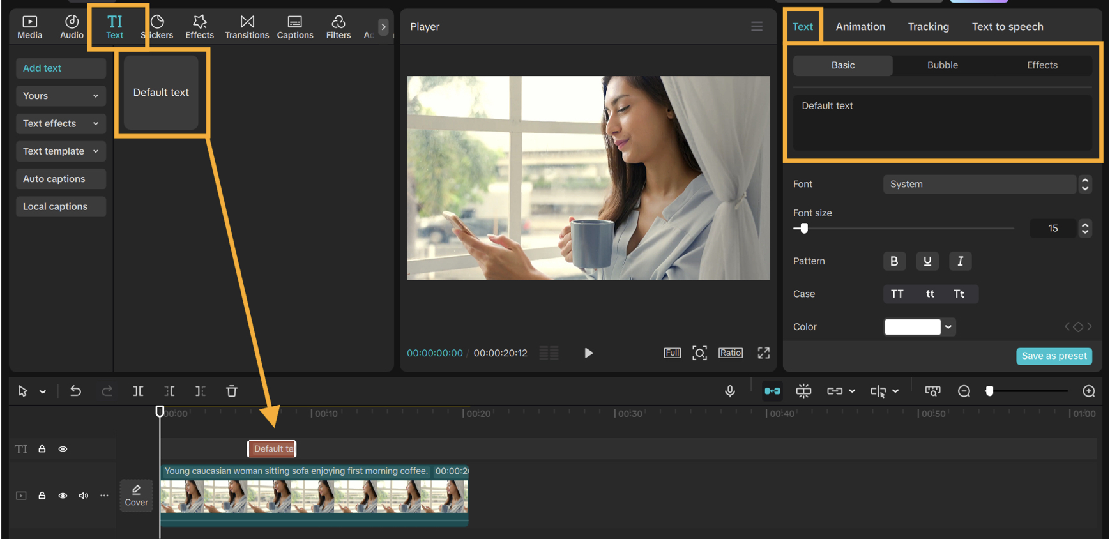The width and height of the screenshot is (1110, 539).
Task: Click the Auto captions button
Action: [61, 179]
